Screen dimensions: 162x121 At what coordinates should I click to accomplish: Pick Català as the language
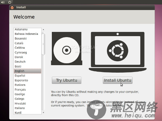[28, 43]
